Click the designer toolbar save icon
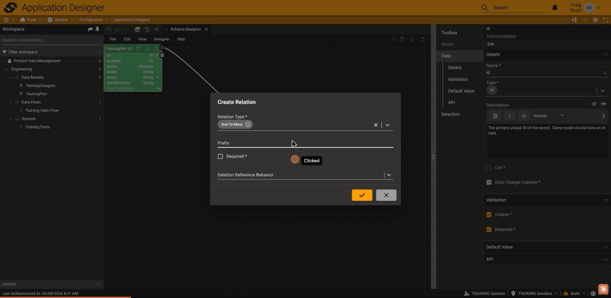 coord(412,39)
